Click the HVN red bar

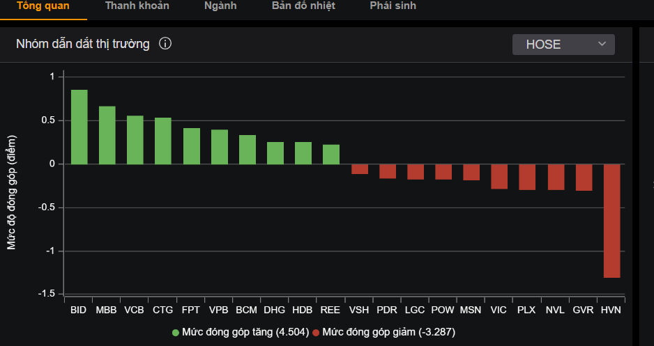point(611,221)
